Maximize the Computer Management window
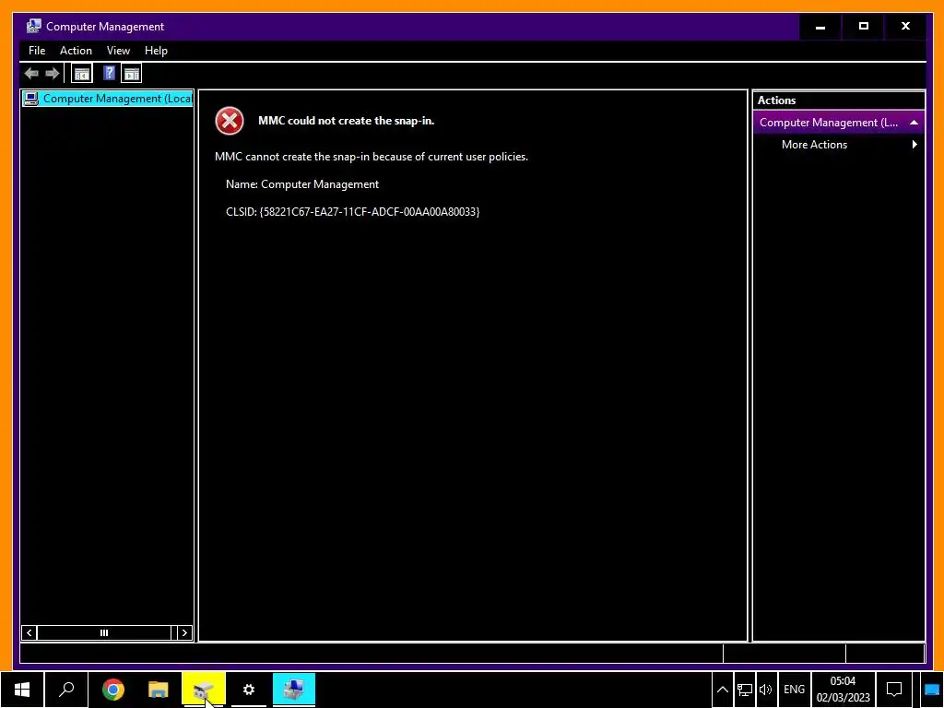Image resolution: width=944 pixels, height=708 pixels. [863, 27]
